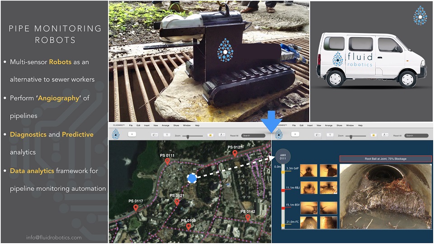The width and height of the screenshot is (434, 244).
Task: Open the view layout dropdown in the map window
Action: [x=155, y=135]
